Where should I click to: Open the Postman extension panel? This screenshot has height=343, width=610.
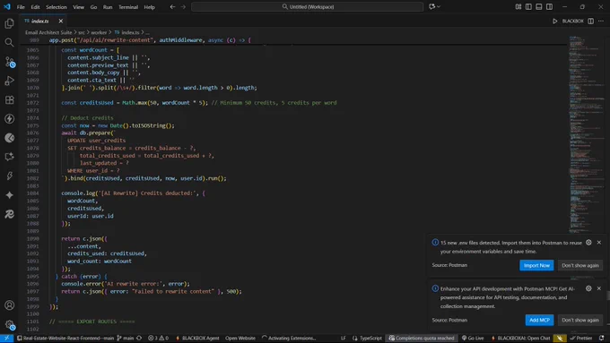pos(9,138)
